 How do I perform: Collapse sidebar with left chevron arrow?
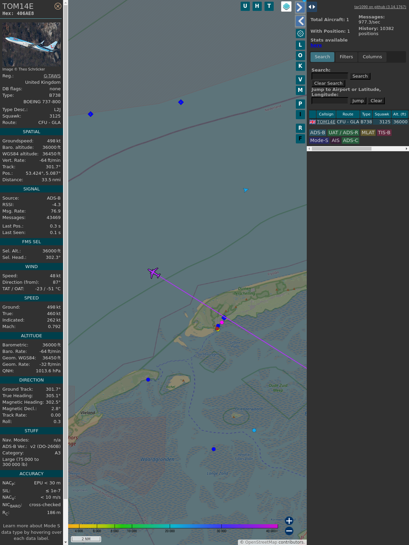300,21
